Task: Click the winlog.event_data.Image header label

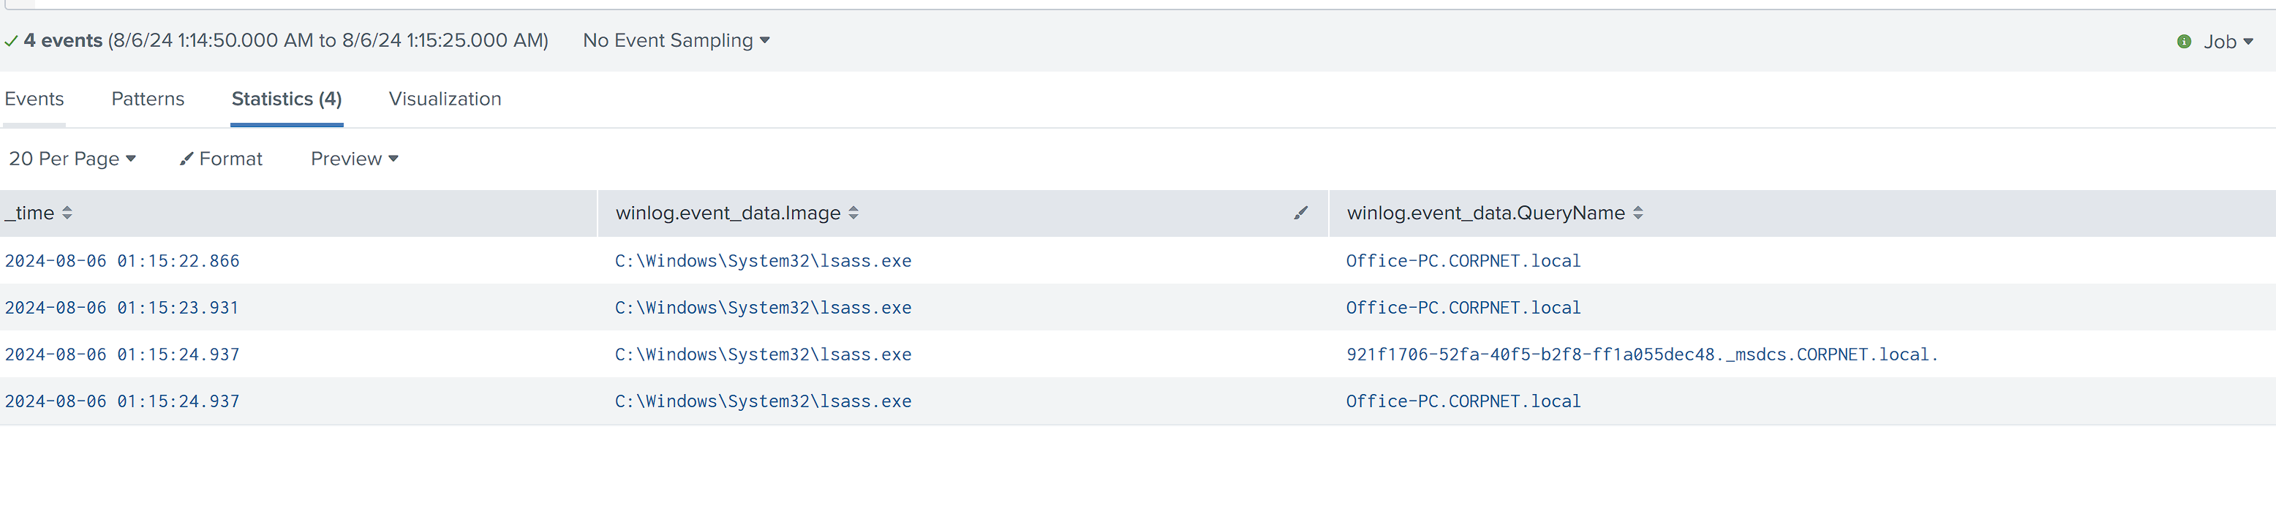Action: [x=728, y=213]
